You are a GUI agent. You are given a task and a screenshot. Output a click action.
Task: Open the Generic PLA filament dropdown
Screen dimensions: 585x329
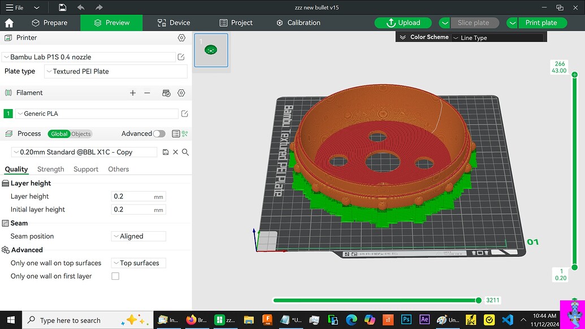(97, 114)
